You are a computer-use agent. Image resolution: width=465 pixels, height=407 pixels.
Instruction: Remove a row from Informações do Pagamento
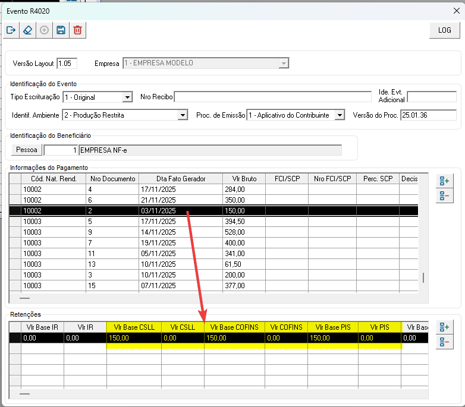[x=444, y=196]
